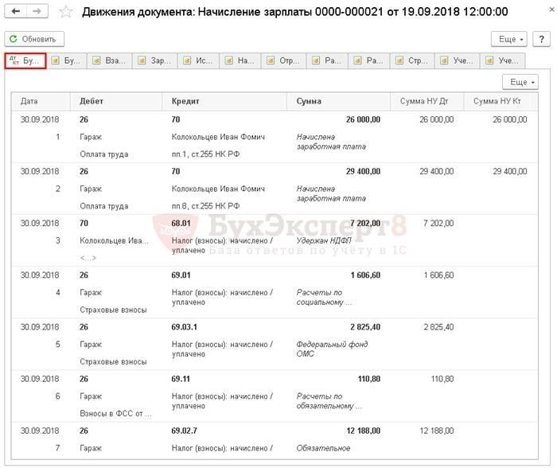The image size is (557, 468).
Task: Click the <...> placeholder in row 3
Action: pos(88,259)
